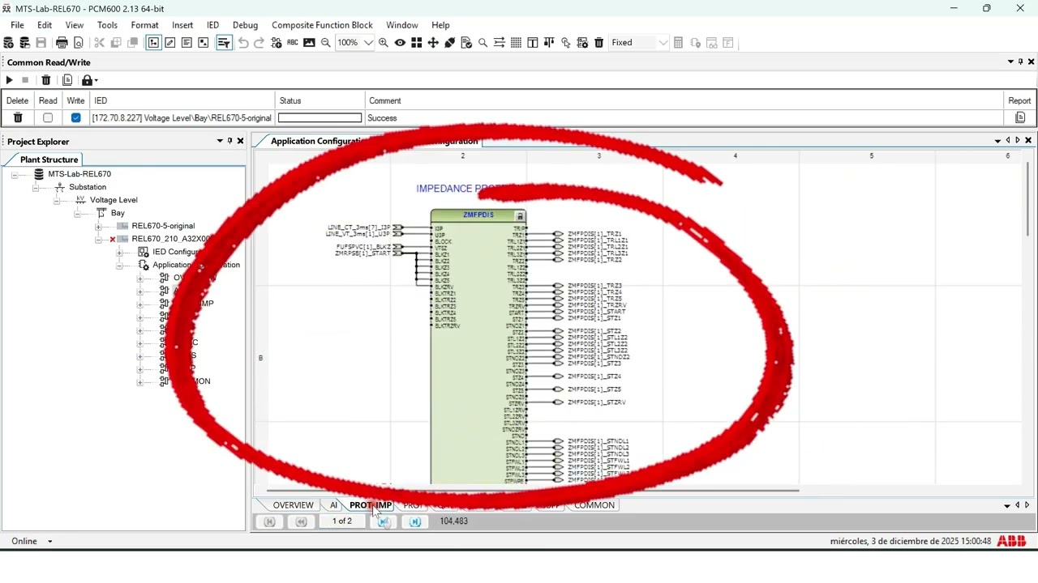Screen dimensions: 1038x583
Task: Open Print Preview from the toolbar
Action: tap(79, 43)
